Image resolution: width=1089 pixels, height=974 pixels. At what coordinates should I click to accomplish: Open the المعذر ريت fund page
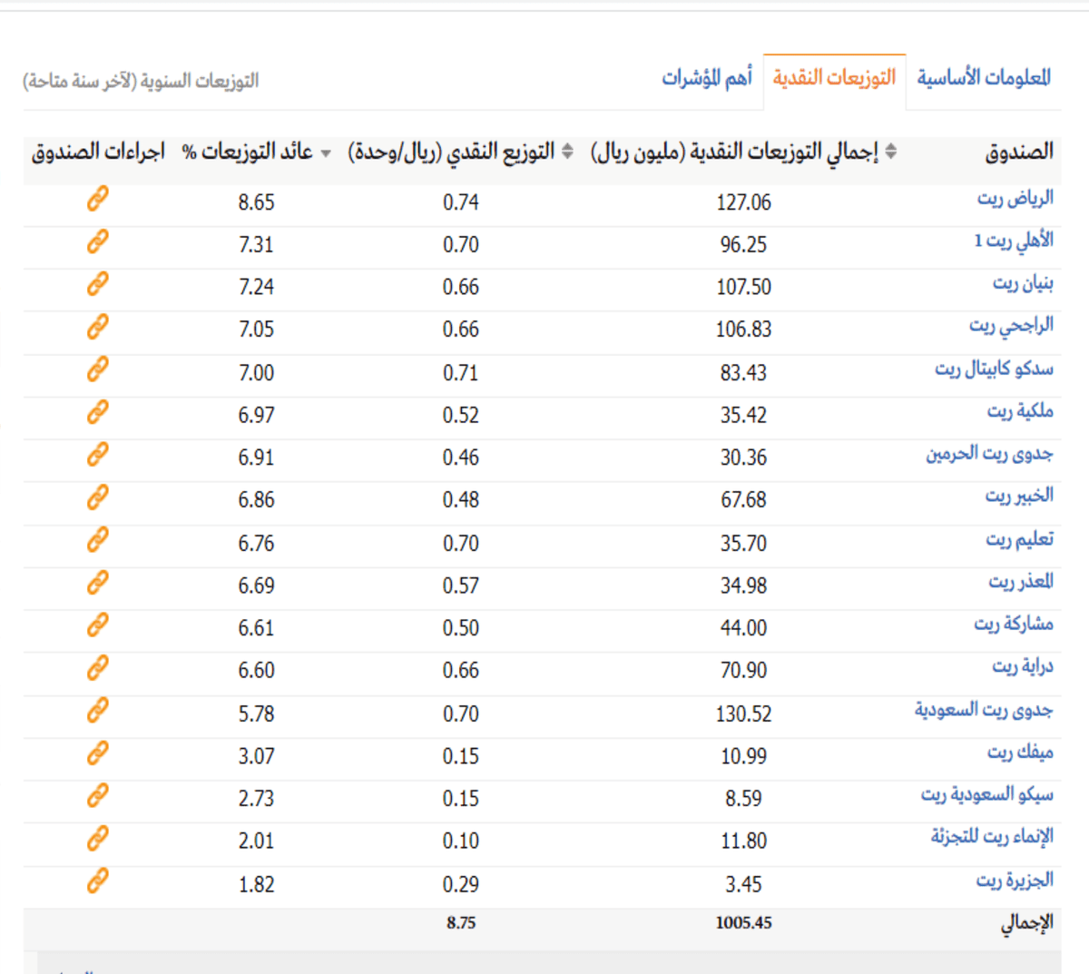[1021, 583]
